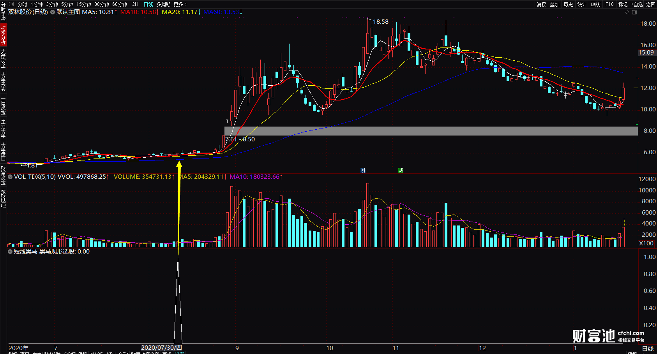
Task: Open the 默认主图 indicator dropdown
Action: tap(53, 12)
